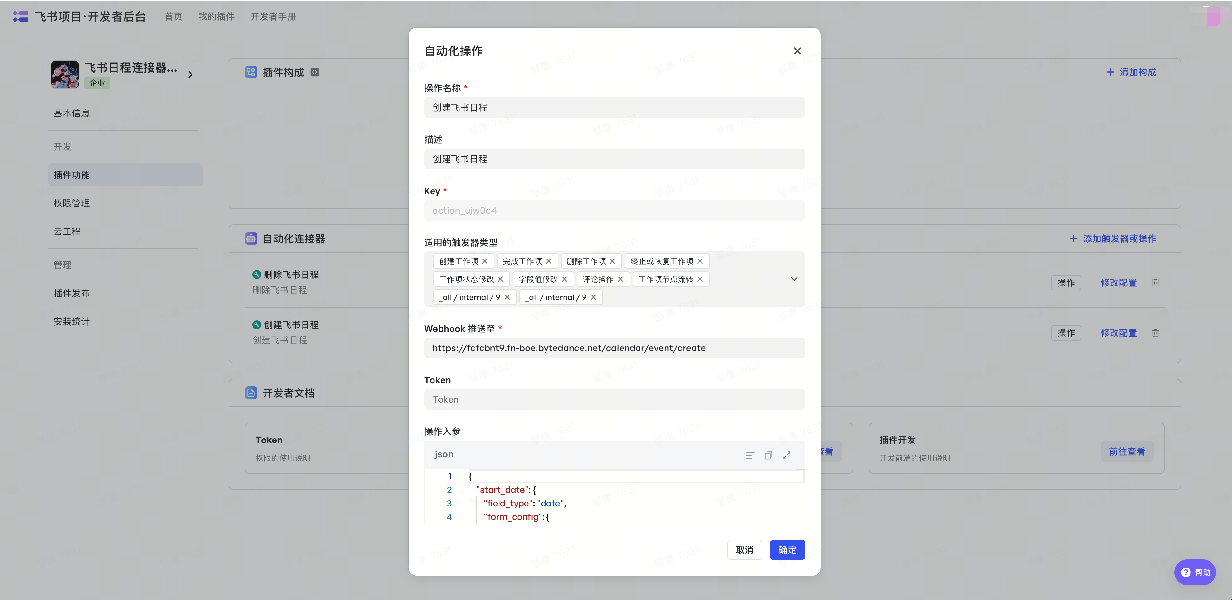This screenshot has width=1232, height=600.
Task: Click the json language label
Action: click(x=444, y=454)
